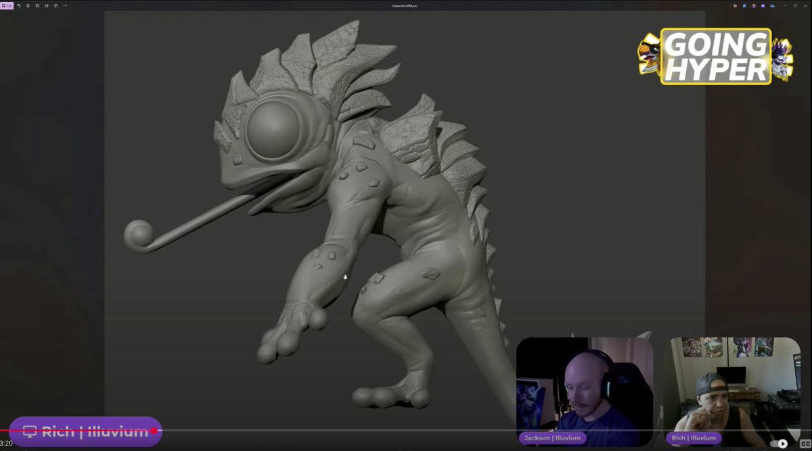
Task: Click the purple Edit button in Photos
Action: pos(7,5)
